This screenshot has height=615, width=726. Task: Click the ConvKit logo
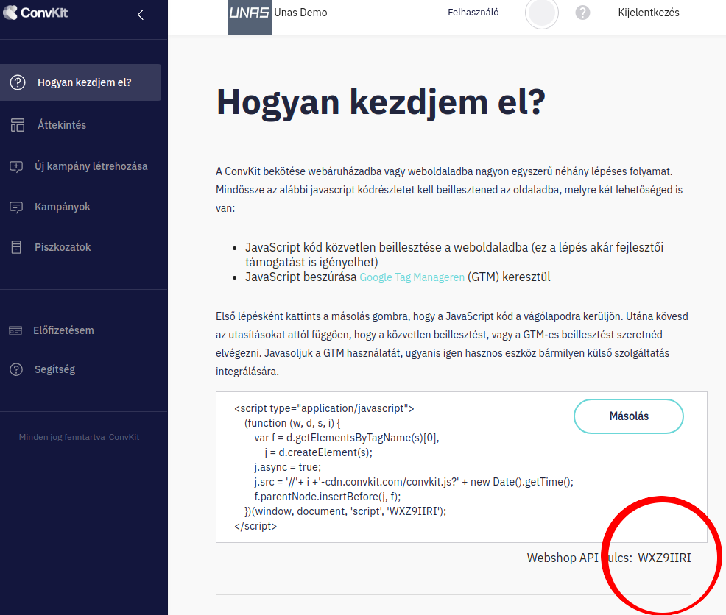[x=34, y=13]
